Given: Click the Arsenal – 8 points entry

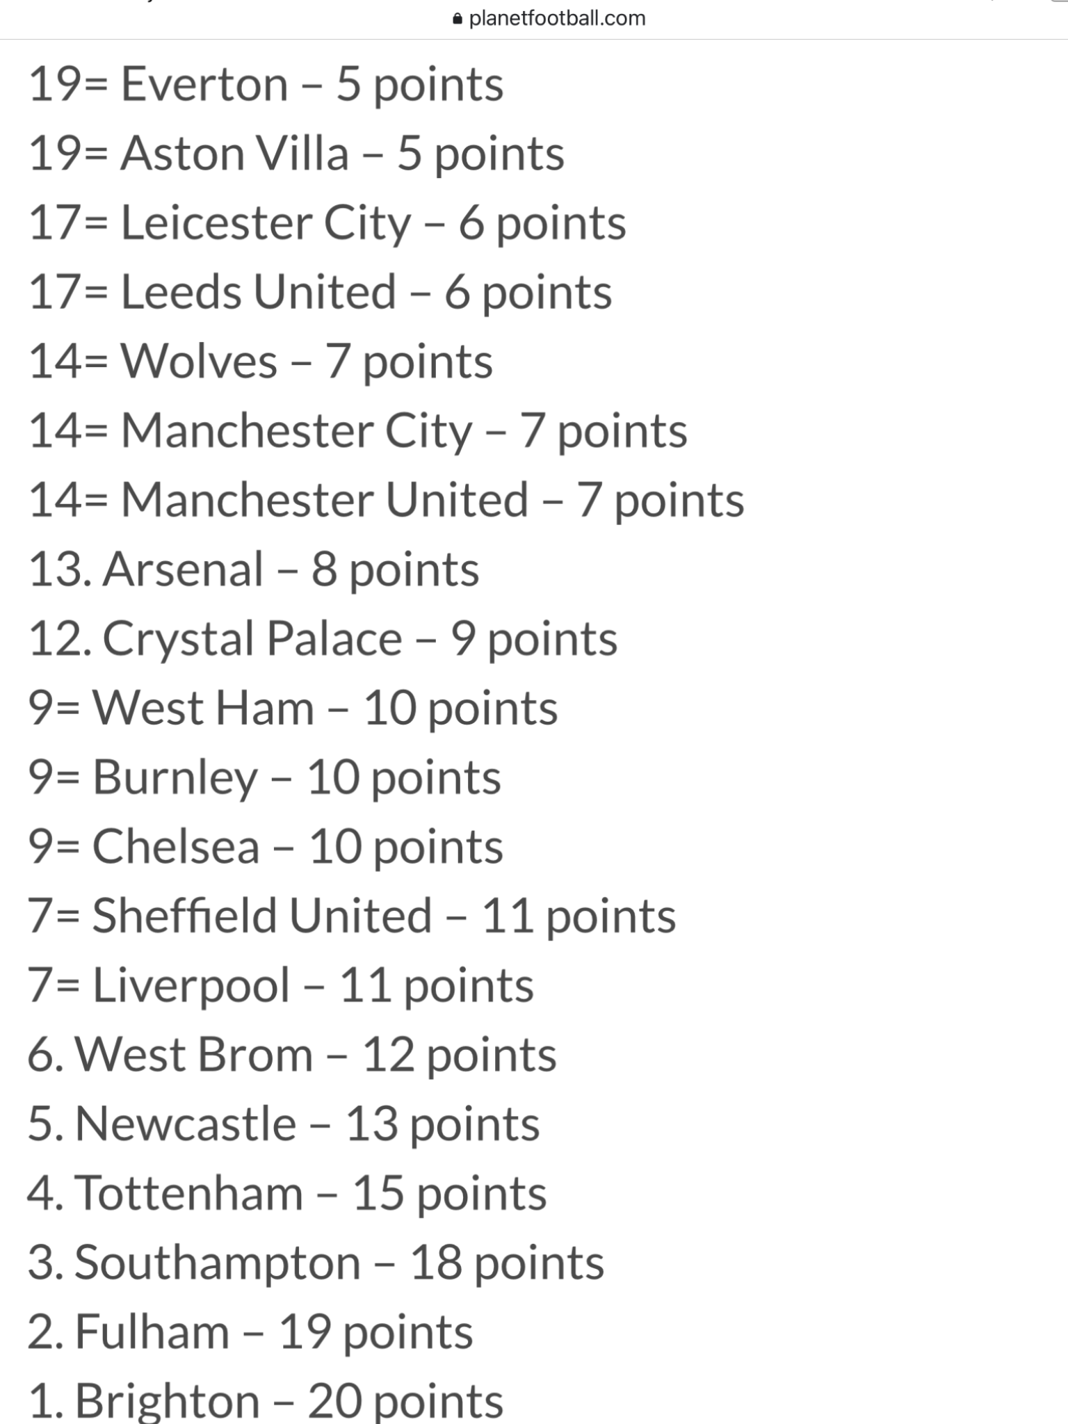Looking at the screenshot, I should tap(254, 570).
